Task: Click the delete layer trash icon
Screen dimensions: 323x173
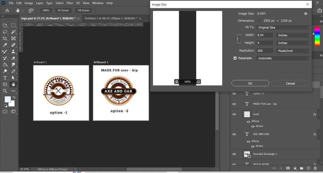Action: [315, 168]
